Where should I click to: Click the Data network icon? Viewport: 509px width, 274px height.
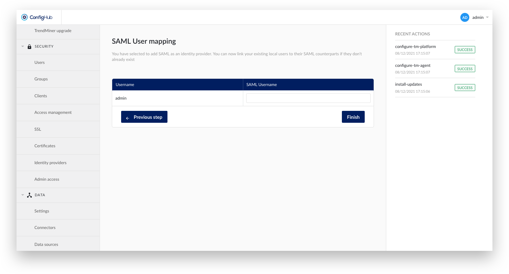(x=29, y=195)
